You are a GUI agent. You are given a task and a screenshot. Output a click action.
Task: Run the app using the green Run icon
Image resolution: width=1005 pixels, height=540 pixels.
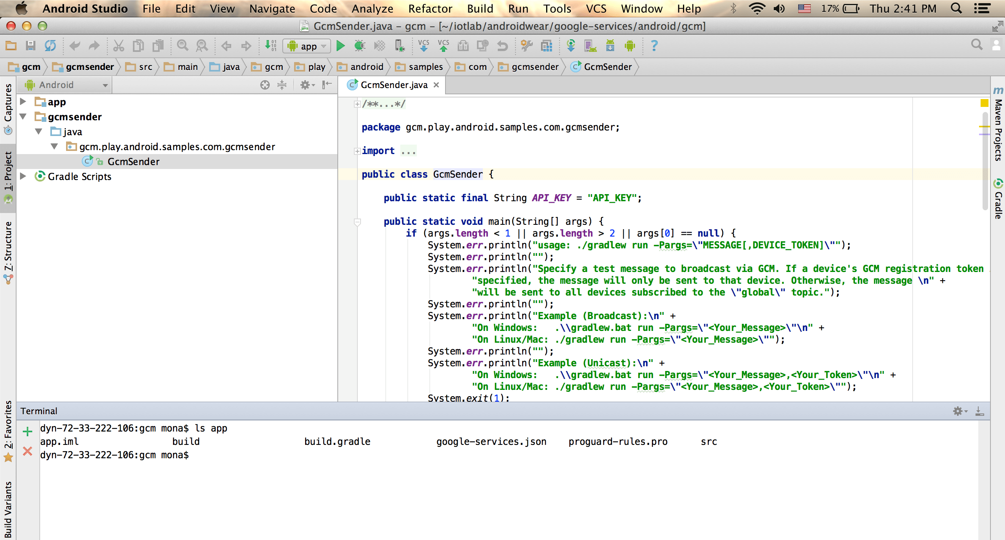[x=341, y=46]
